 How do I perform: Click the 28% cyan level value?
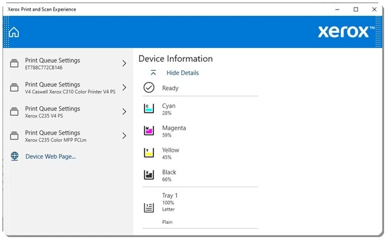[167, 113]
